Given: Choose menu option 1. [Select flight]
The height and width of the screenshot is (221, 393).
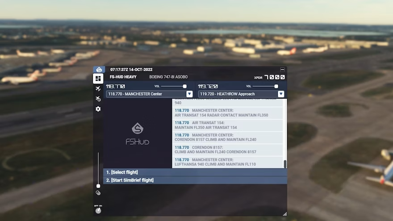Looking at the screenshot, I should pos(195,172).
